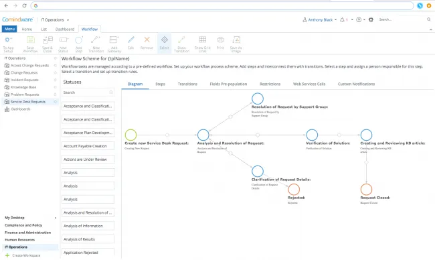Select Analysis of Information status
The width and height of the screenshot is (435, 260).
click(x=88, y=226)
